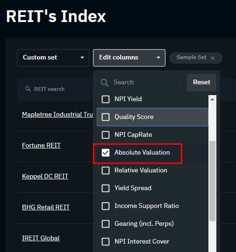Check the Quality Score option
Screen dimensions: 236x252
coord(106,117)
